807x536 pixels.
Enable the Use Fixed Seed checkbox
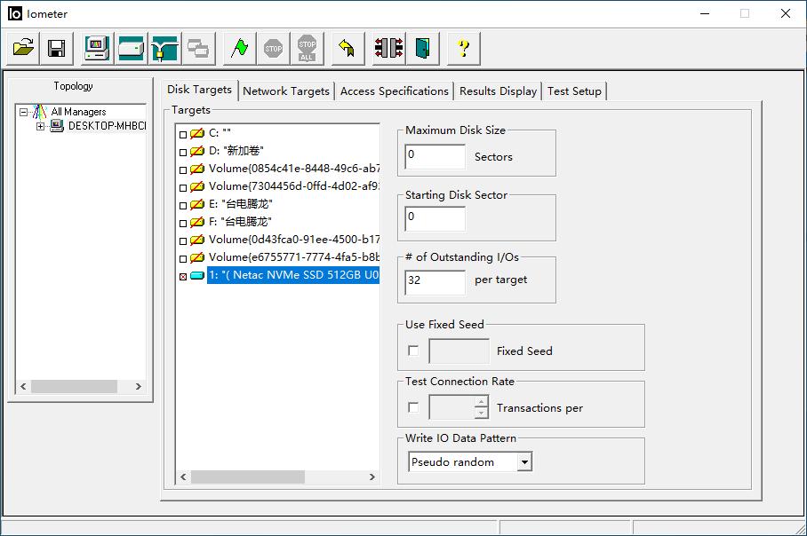(412, 351)
